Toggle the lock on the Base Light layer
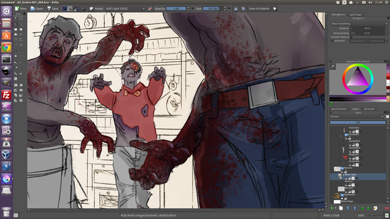The image size is (390, 219). [x=349, y=178]
